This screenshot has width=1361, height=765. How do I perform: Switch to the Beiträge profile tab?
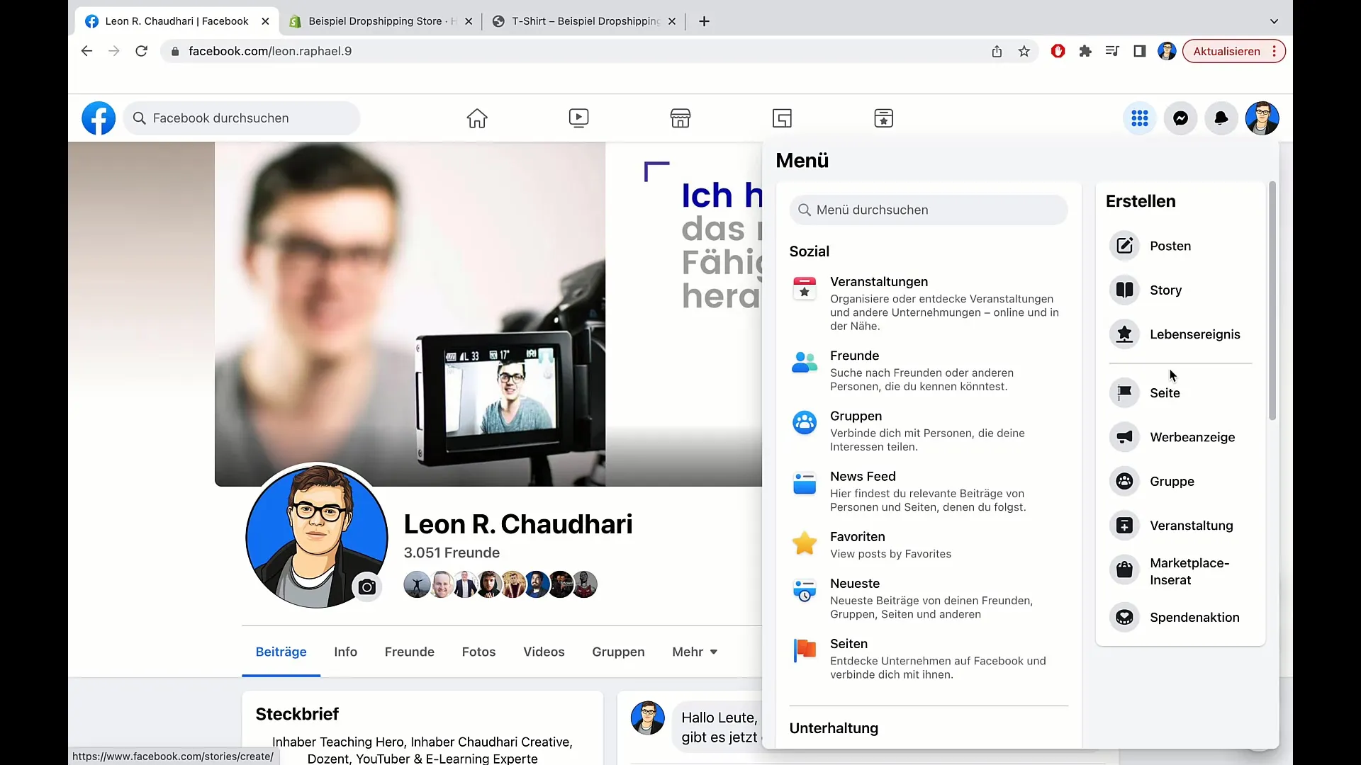pos(281,652)
